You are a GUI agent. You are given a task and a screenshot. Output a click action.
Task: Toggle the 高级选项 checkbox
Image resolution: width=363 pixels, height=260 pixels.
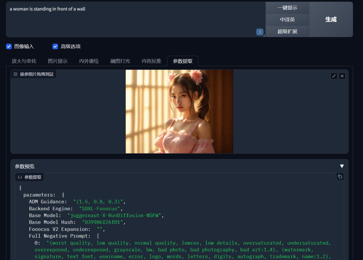pos(55,46)
